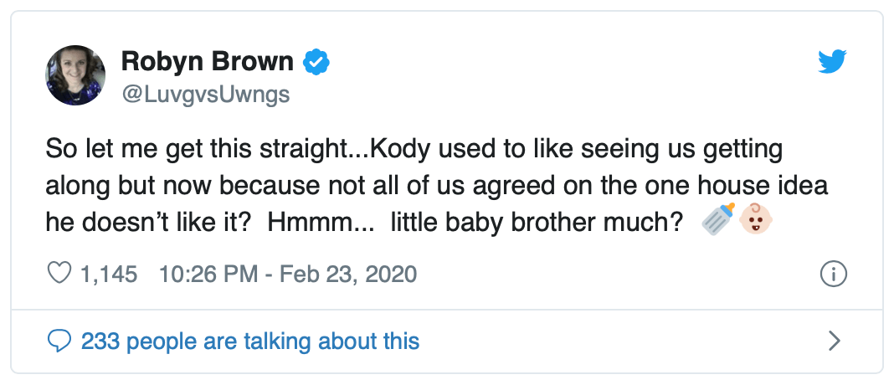This screenshot has height=385, width=894.
Task: Open the Robyn Brown display name
Action: click(208, 62)
